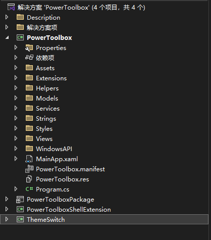Click the Models folder icon
The height and width of the screenshot is (240, 211).
(29, 98)
